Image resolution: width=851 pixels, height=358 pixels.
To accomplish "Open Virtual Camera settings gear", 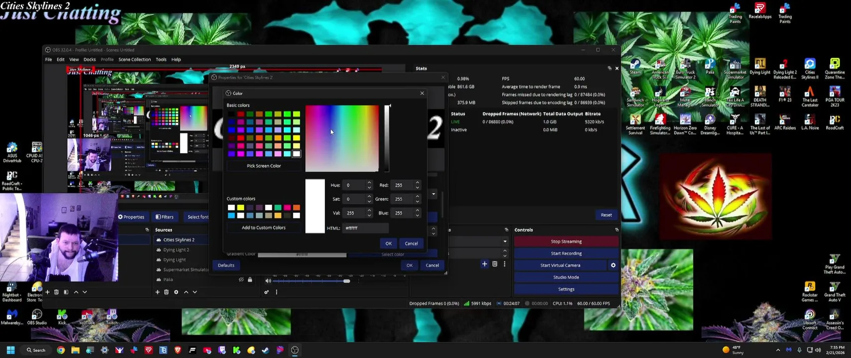I will click(x=613, y=266).
